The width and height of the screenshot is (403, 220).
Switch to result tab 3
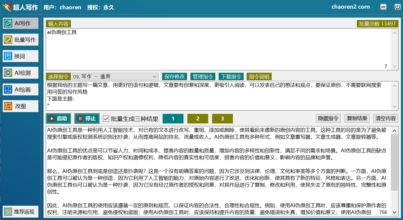(222, 119)
